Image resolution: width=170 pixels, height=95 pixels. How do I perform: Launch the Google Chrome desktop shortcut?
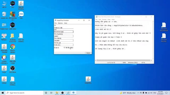pyautogui.click(x=12, y=49)
